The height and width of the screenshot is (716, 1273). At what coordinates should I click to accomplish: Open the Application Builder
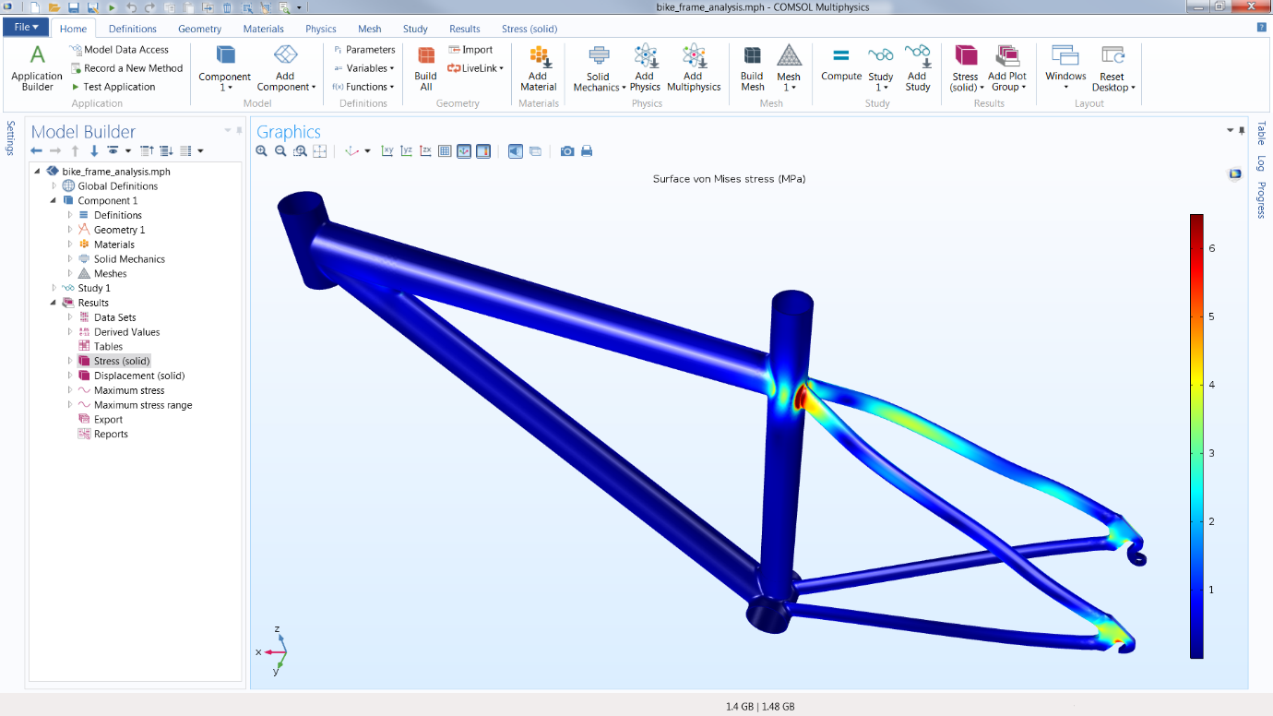pos(37,68)
